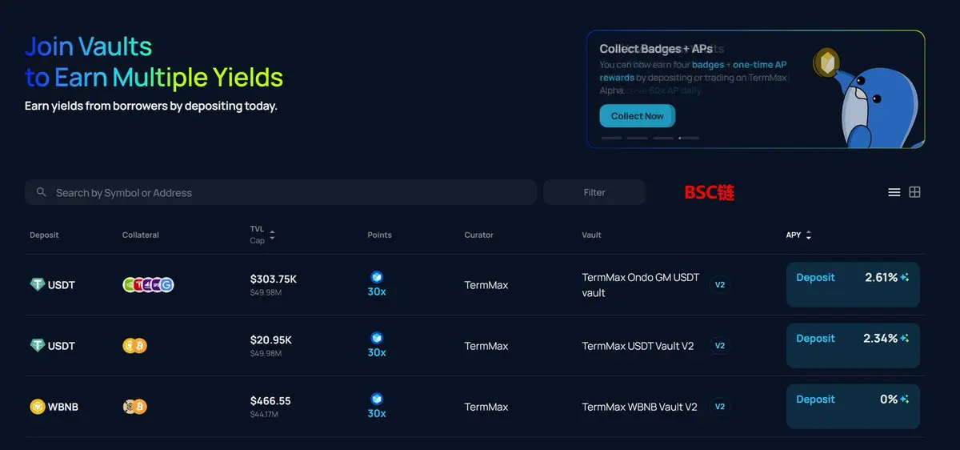Image resolution: width=960 pixels, height=450 pixels.
Task: Go to third banner carousel slide
Action: click(x=663, y=138)
